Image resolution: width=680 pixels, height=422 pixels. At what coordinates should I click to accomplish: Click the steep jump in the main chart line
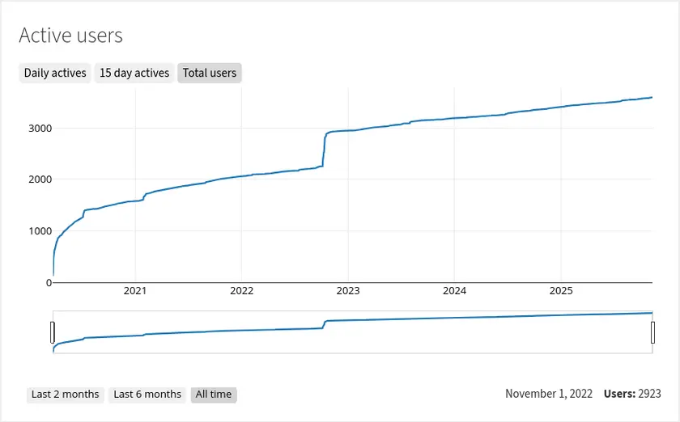tap(324, 150)
